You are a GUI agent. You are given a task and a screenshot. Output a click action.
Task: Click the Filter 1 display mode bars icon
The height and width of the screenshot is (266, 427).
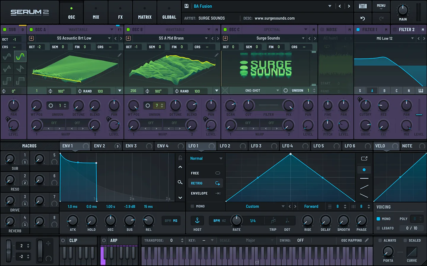click(x=421, y=91)
